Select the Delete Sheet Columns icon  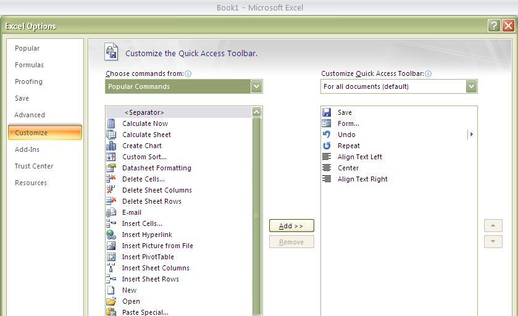[x=111, y=190]
